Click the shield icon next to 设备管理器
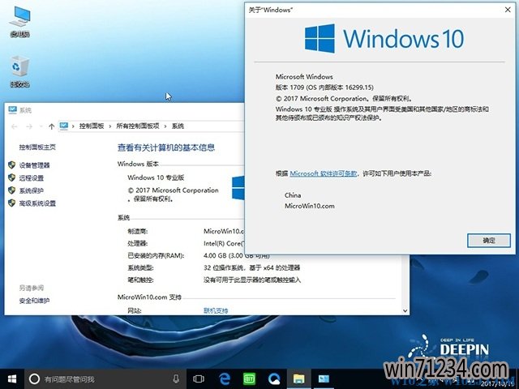Viewport: 519px width, 389px height. pyautogui.click(x=12, y=165)
